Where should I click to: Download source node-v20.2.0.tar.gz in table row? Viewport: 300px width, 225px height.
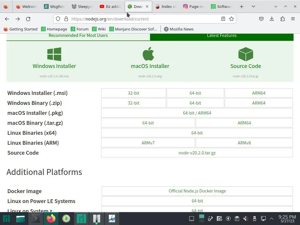(197, 153)
